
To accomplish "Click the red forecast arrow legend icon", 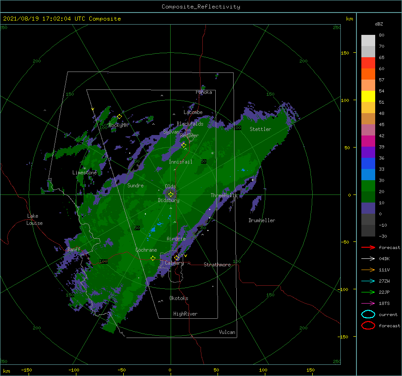I will 368,247.
